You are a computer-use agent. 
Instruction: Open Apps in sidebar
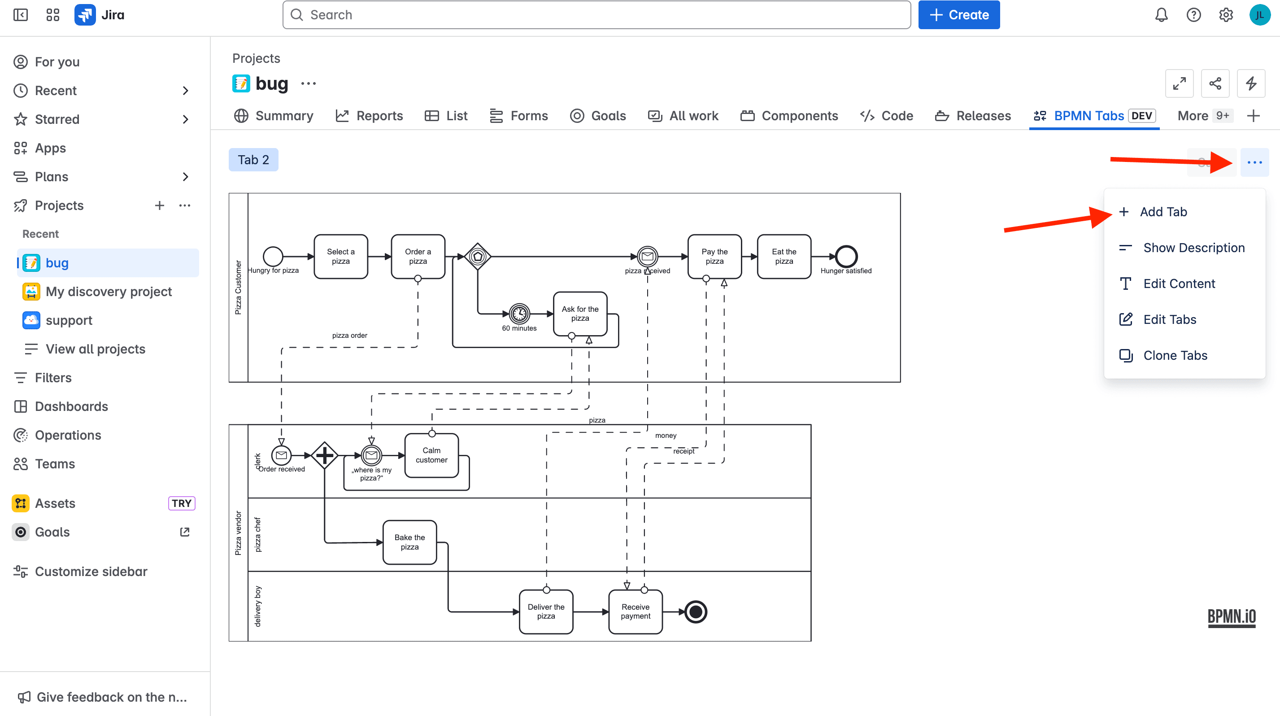coord(104,148)
